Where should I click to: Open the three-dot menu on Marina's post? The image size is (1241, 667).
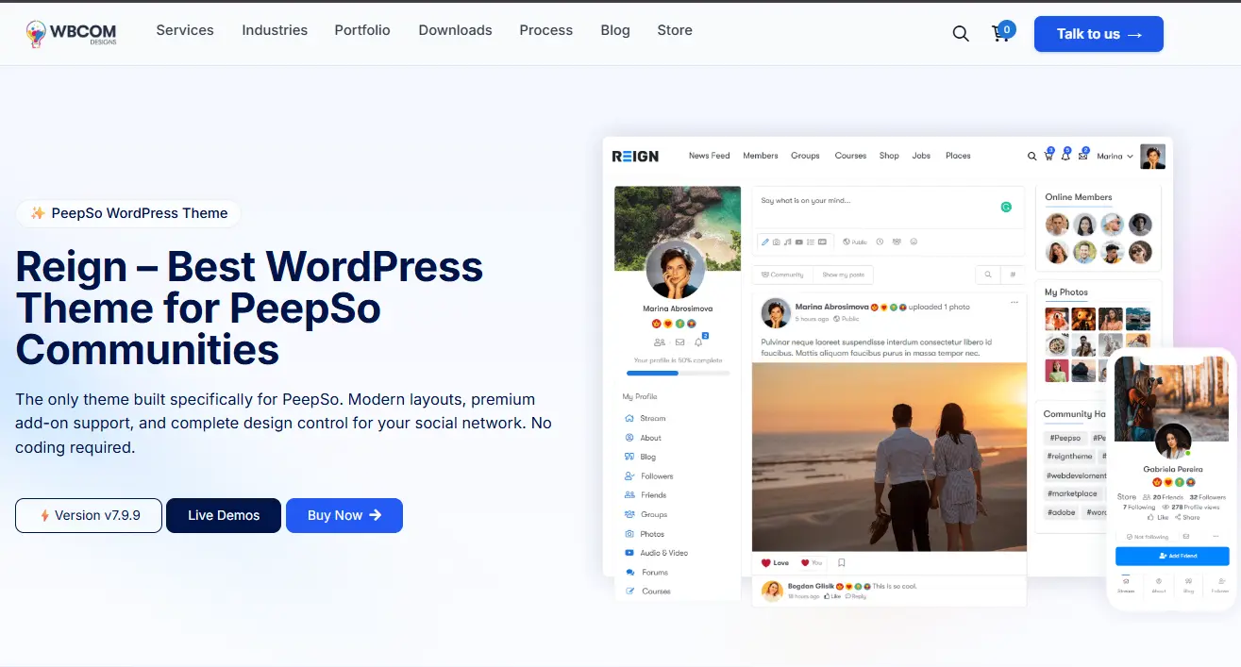point(1015,302)
